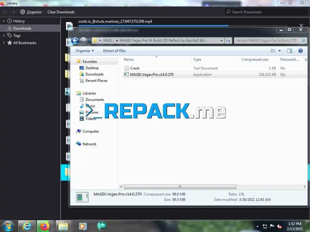The image size is (310, 232).
Task: Click the Recent Places icon
Action: pyautogui.click(x=81, y=80)
